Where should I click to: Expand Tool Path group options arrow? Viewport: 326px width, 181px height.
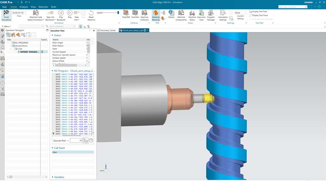pyautogui.click(x=273, y=23)
